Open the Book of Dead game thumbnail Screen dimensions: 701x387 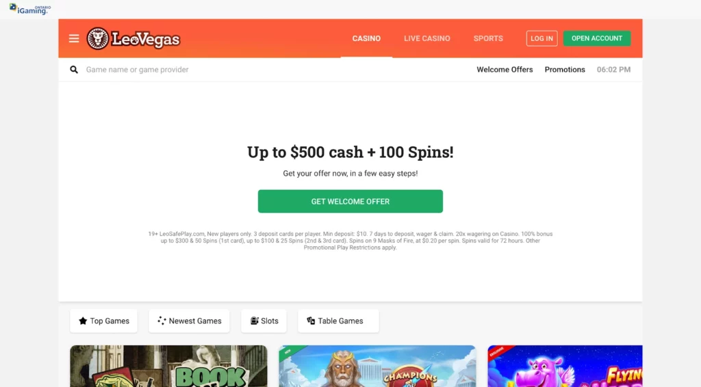168,366
